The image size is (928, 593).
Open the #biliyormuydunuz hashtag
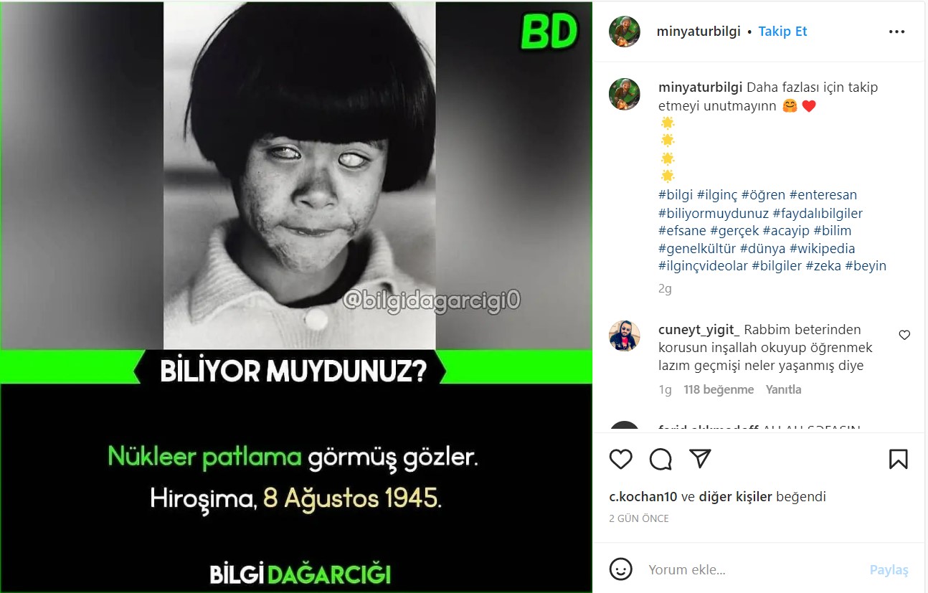(x=714, y=214)
